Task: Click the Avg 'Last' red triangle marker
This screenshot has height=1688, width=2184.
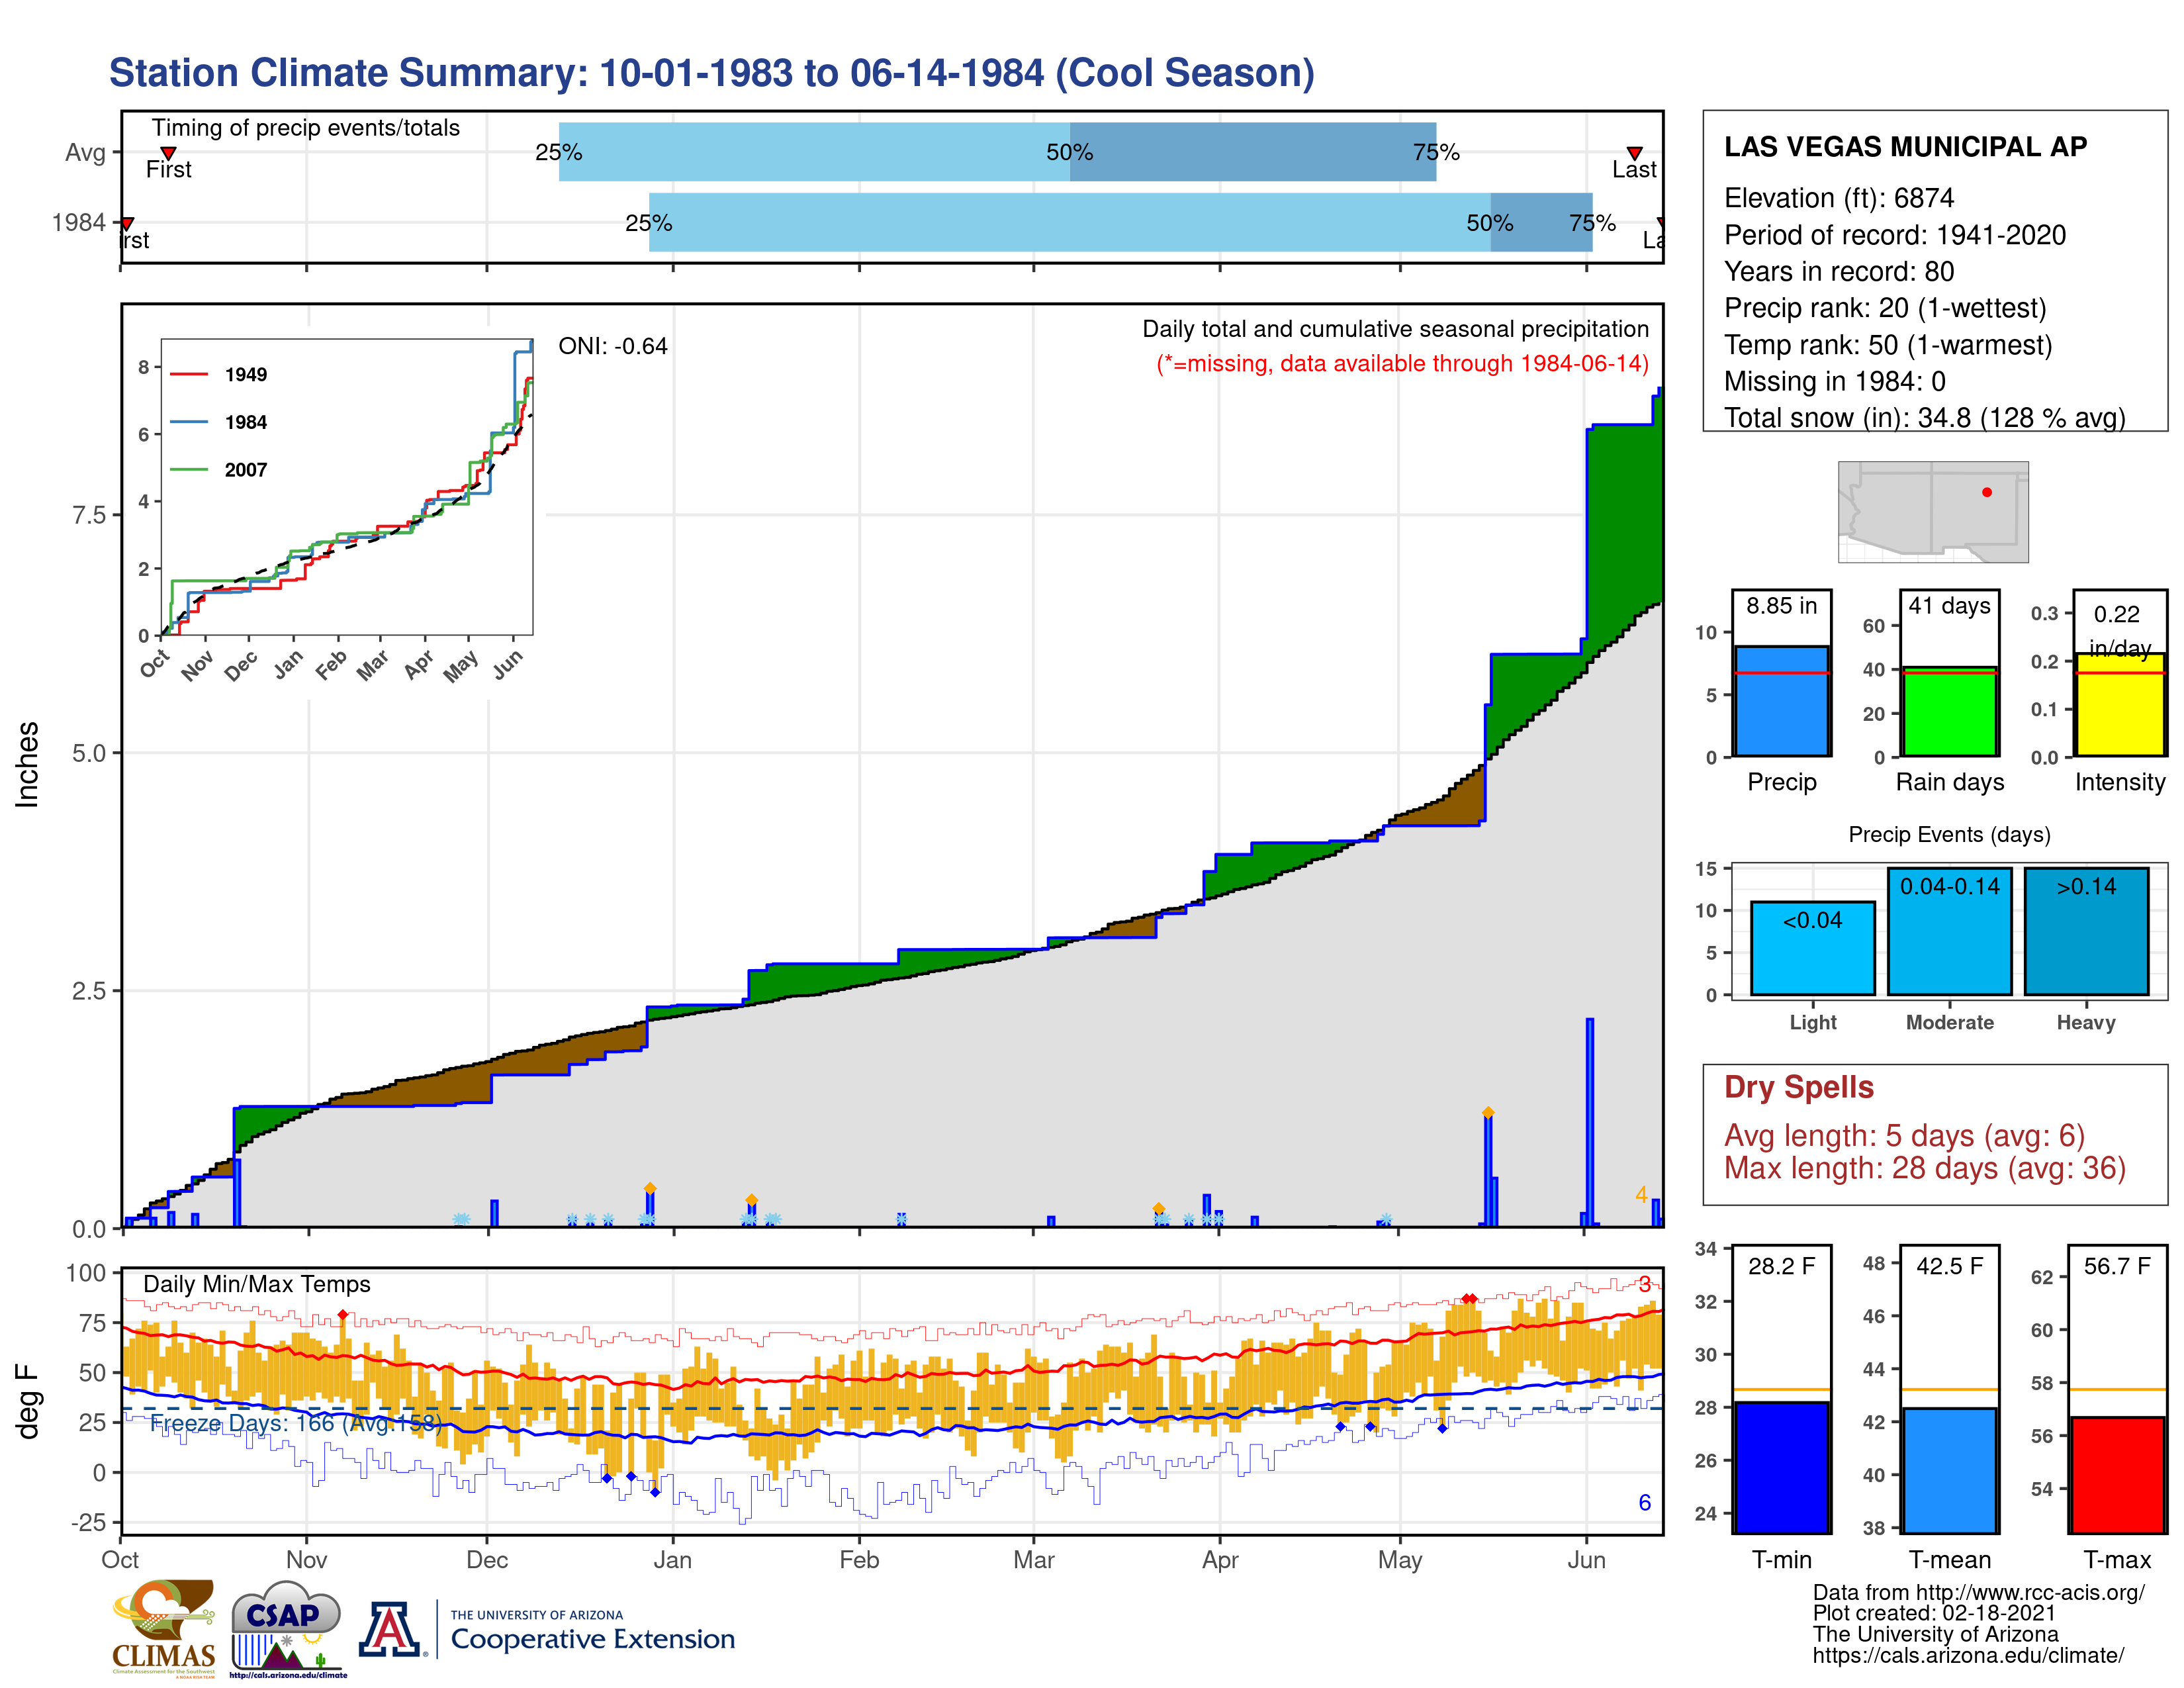Action: pyautogui.click(x=1634, y=153)
